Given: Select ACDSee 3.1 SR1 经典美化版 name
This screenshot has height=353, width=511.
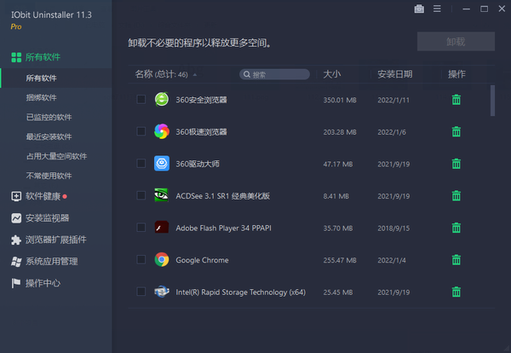Looking at the screenshot, I should pos(222,196).
